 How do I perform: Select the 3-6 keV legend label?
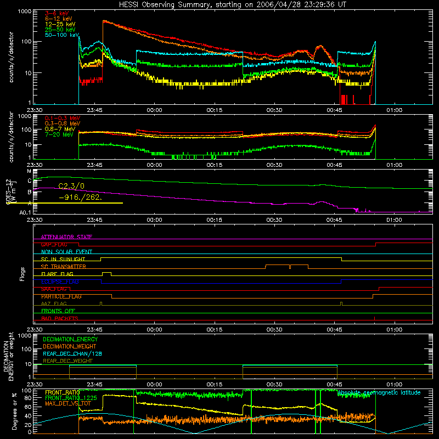click(x=57, y=13)
